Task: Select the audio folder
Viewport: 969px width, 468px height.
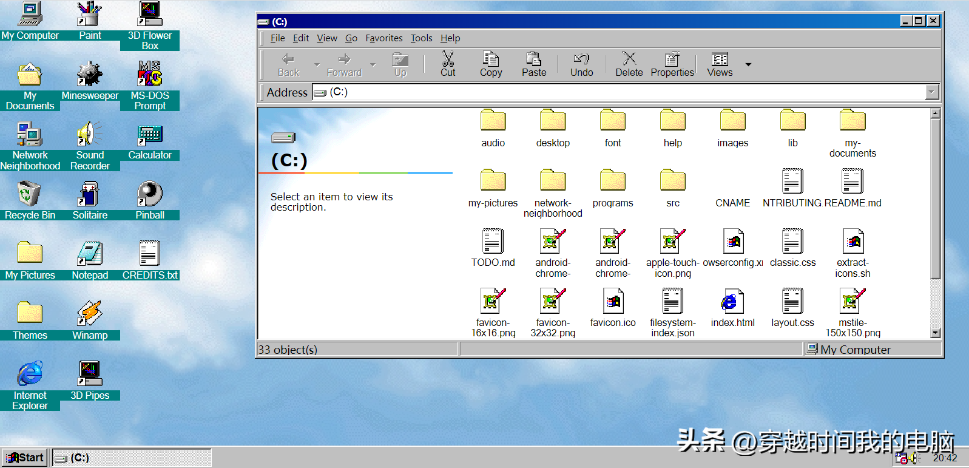Action: pos(493,129)
